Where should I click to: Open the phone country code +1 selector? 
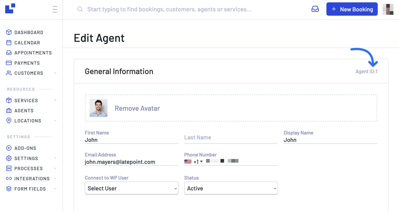tap(194, 161)
